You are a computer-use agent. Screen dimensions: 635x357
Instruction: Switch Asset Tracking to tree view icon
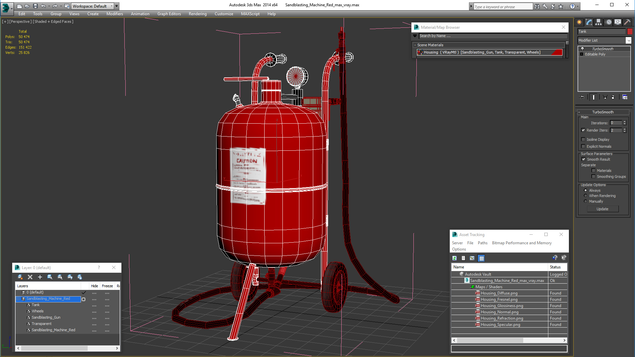tap(472, 258)
